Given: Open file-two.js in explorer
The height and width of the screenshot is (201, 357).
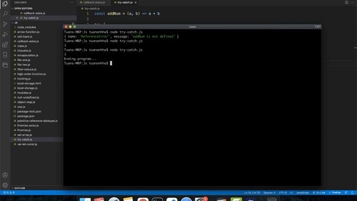Looking at the screenshot, I should click(x=23, y=65).
